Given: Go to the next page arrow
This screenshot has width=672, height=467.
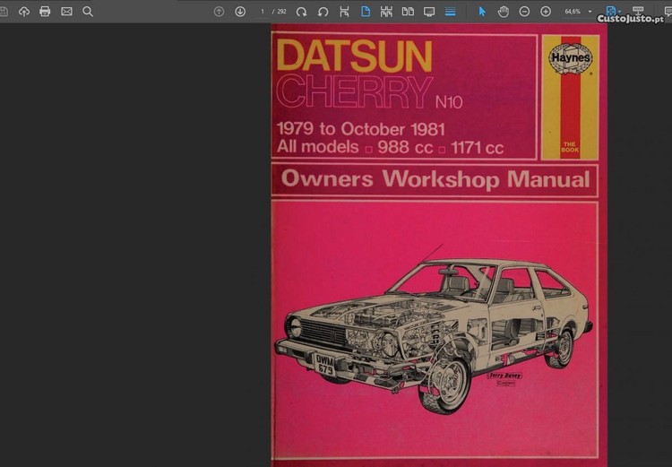Looking at the screenshot, I should coord(240,12).
